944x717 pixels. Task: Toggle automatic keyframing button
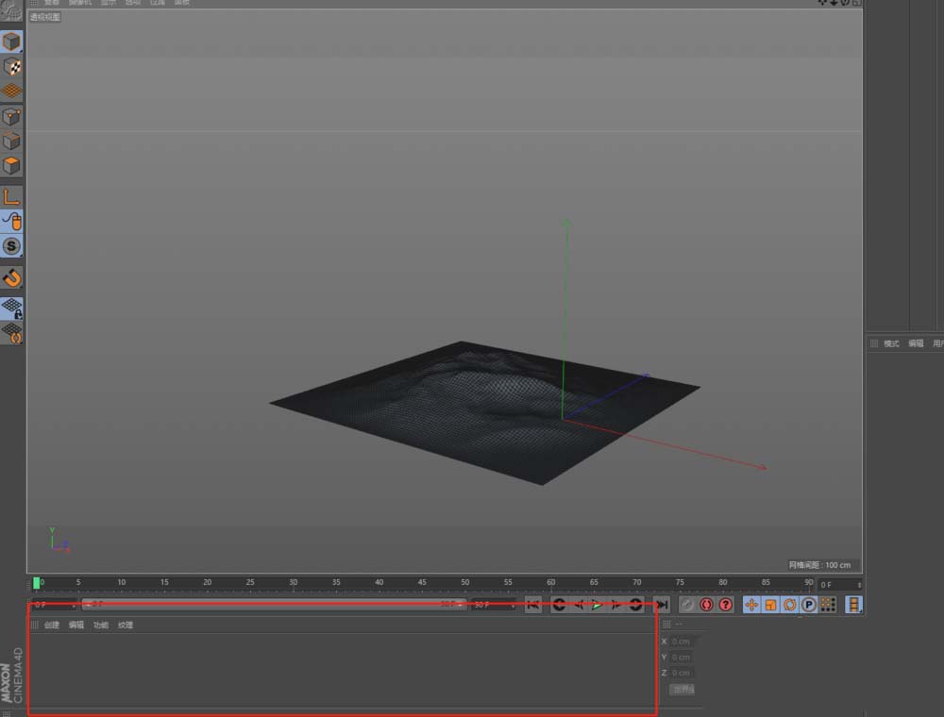tap(706, 605)
